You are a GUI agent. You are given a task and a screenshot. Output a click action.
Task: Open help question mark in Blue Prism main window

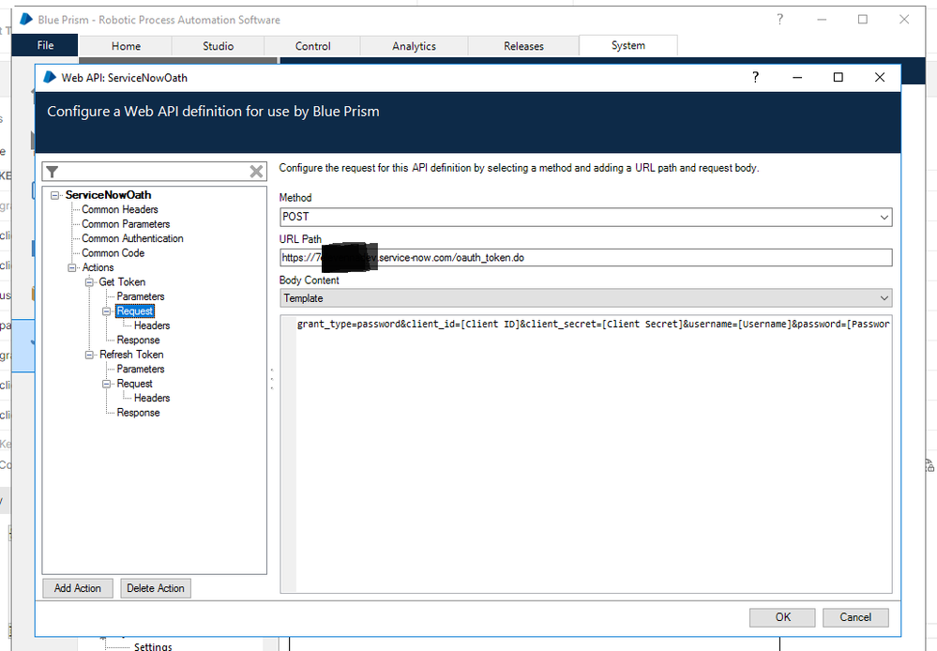779,19
